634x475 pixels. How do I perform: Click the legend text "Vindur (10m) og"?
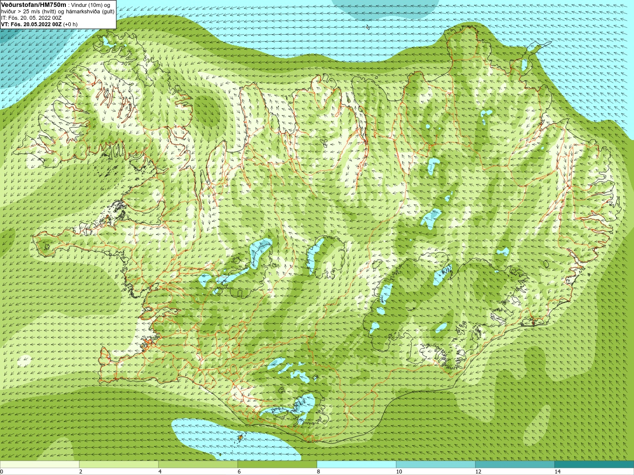tap(91, 5)
